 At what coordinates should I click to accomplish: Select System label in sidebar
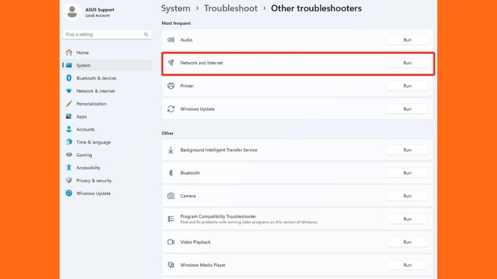(x=83, y=66)
